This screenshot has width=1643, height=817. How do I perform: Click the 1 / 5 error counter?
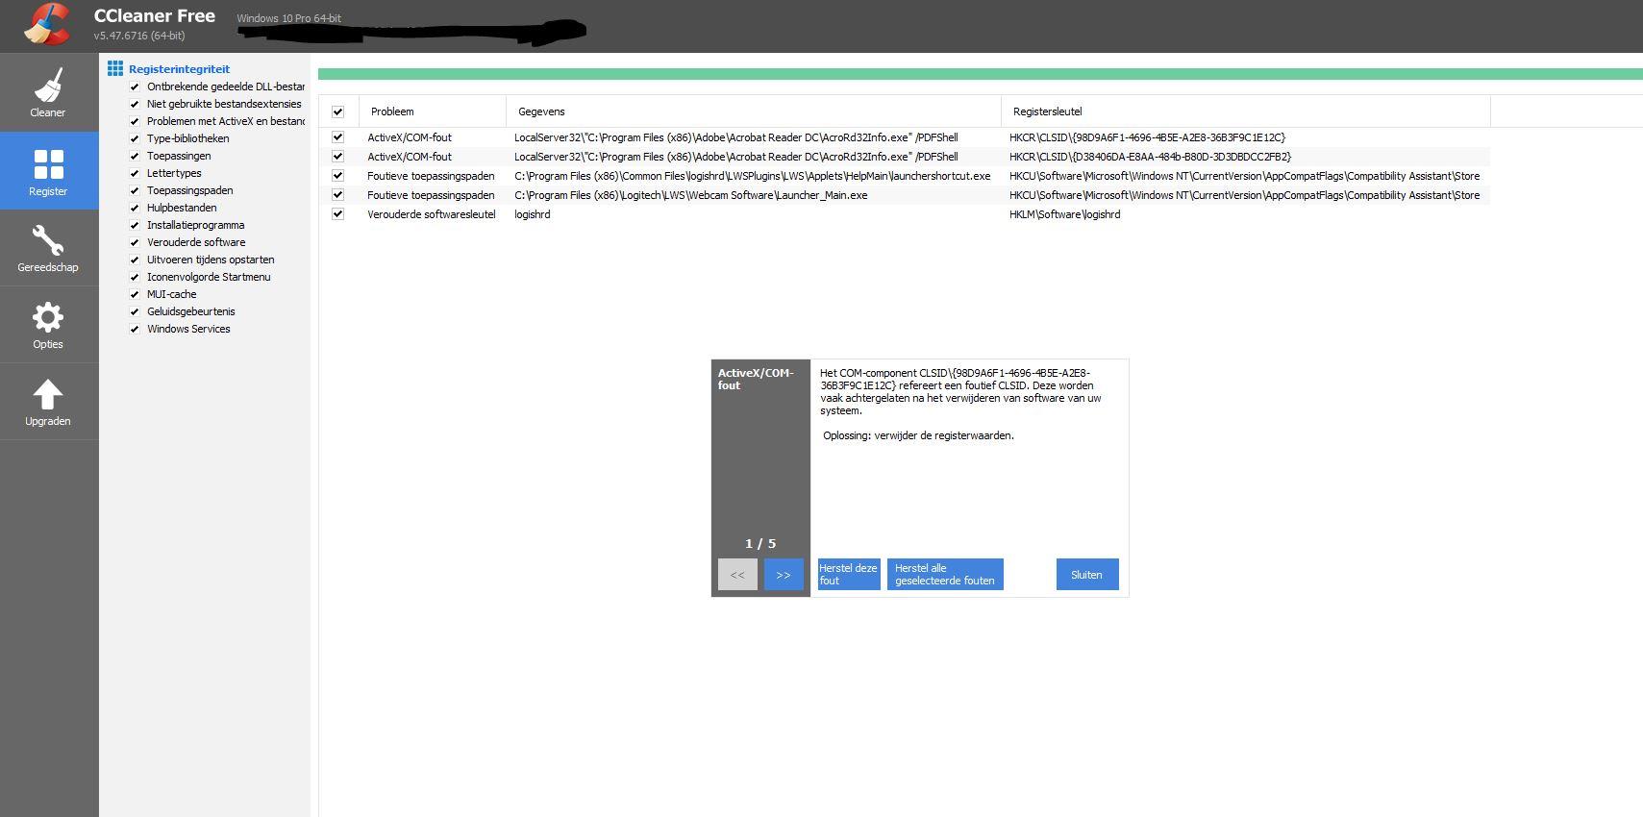click(760, 543)
